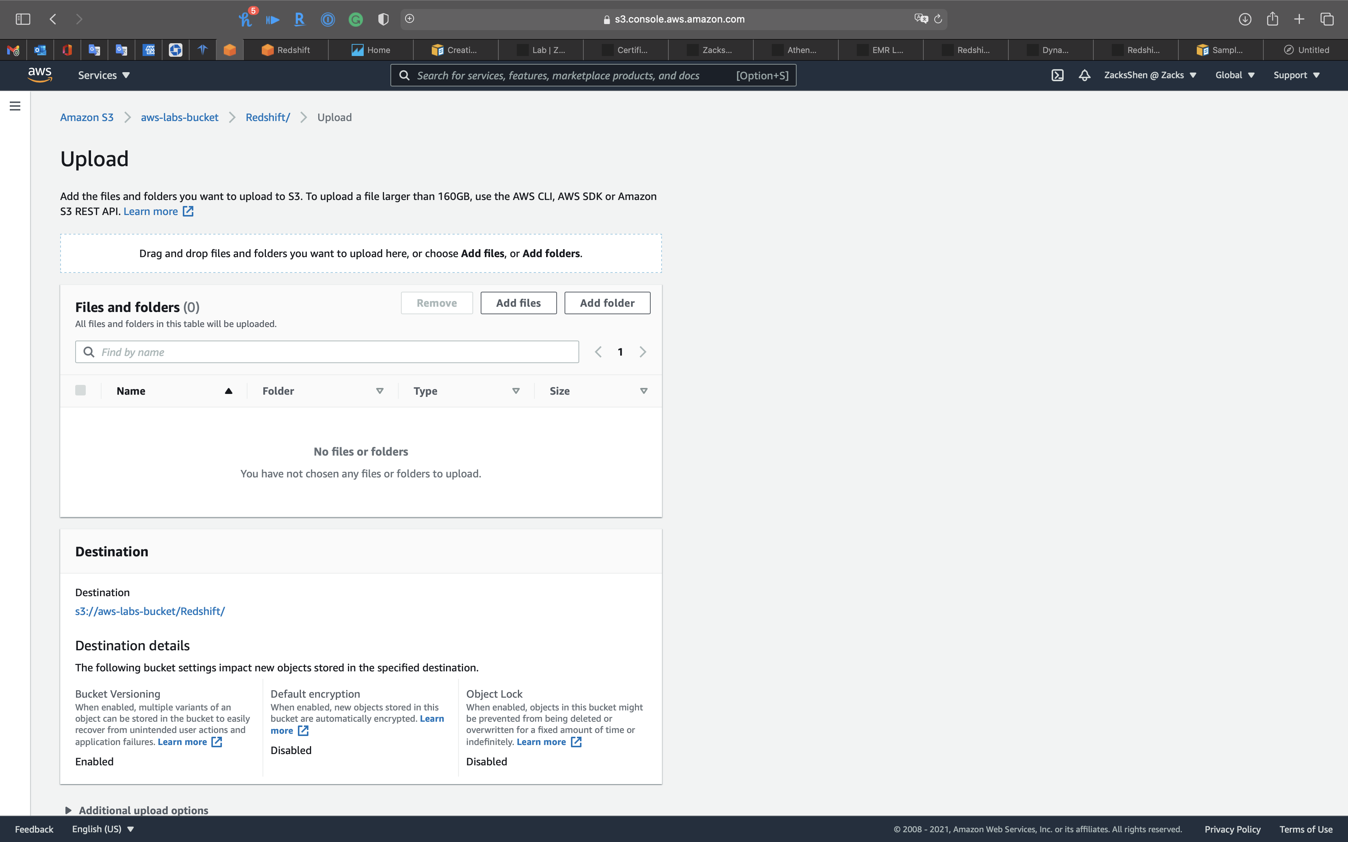
Task: Open the Global region dropdown
Action: (x=1234, y=75)
